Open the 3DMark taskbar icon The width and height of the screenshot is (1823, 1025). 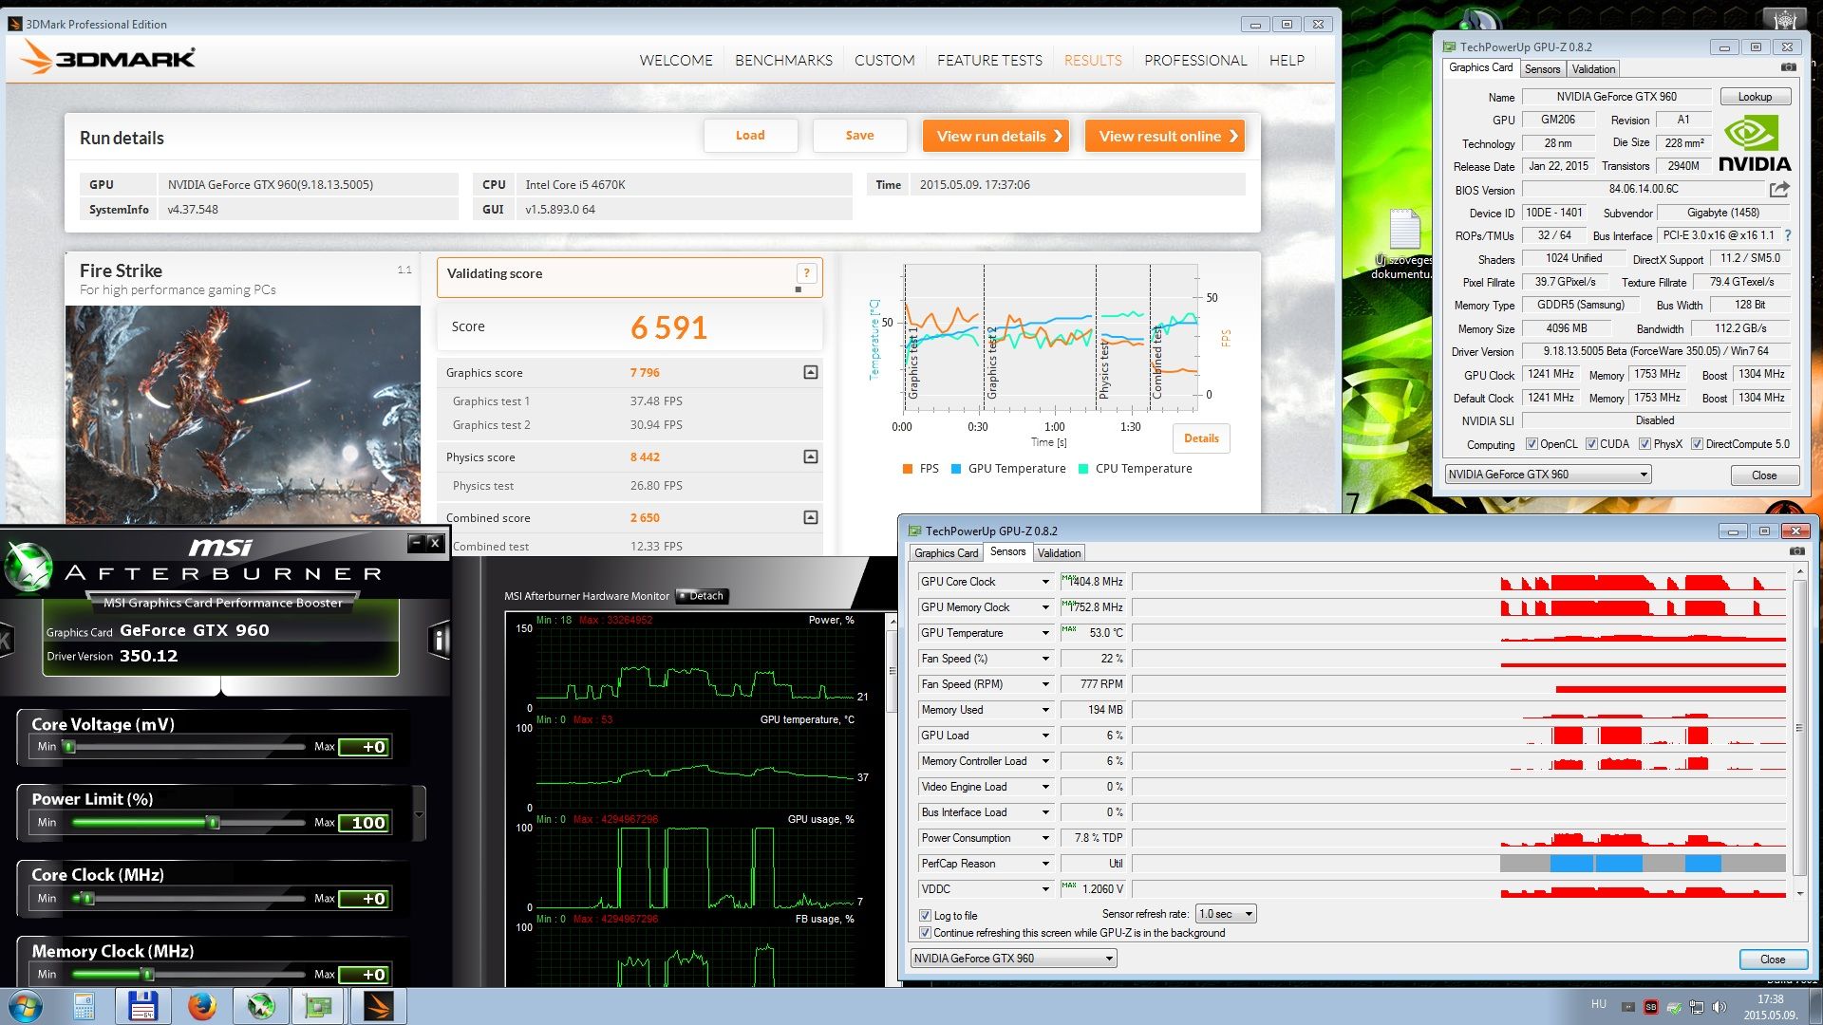point(378,1006)
